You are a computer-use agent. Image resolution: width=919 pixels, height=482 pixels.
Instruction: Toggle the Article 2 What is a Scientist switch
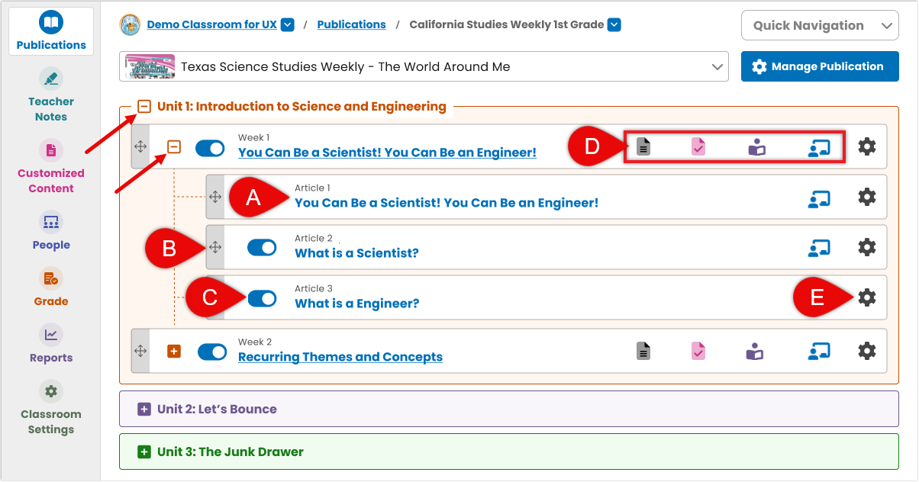pos(262,247)
